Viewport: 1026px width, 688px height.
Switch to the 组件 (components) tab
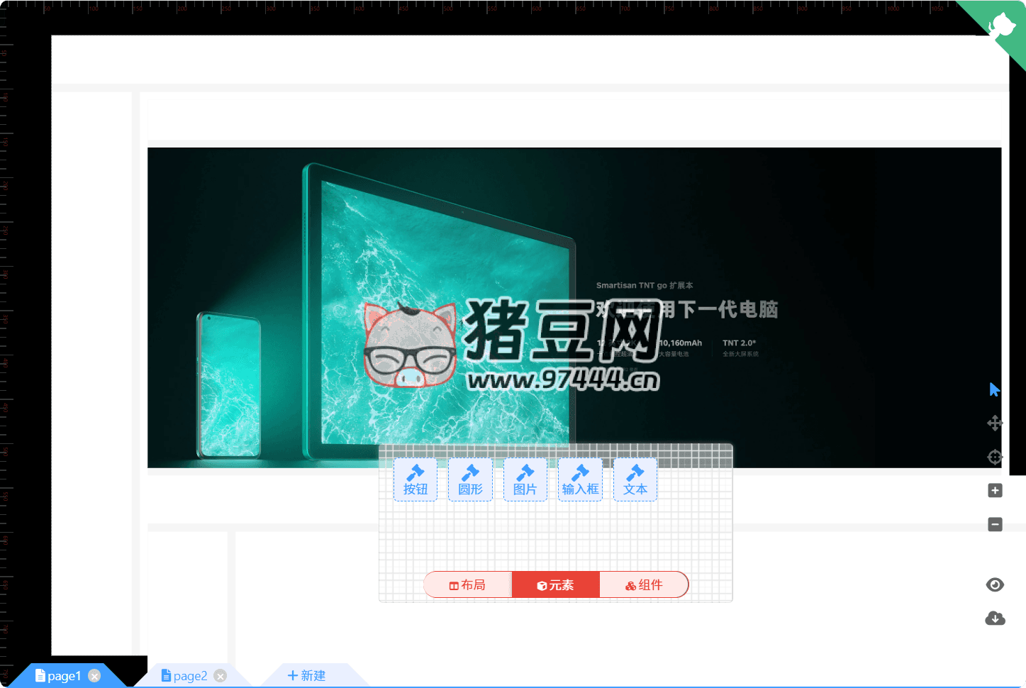(x=644, y=584)
